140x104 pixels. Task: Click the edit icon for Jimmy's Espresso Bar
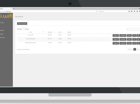tap(134, 39)
